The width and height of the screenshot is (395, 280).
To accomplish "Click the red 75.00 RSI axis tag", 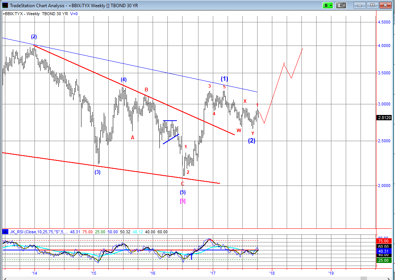I will 384,241.
